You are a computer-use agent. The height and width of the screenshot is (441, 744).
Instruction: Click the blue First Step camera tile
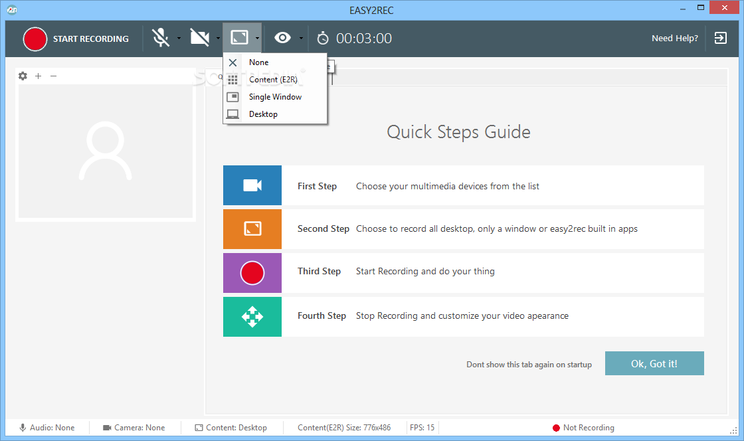coord(252,185)
